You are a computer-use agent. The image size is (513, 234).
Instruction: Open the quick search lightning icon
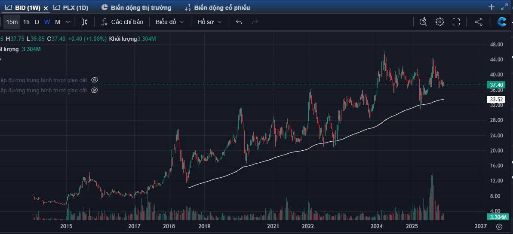(x=423, y=22)
